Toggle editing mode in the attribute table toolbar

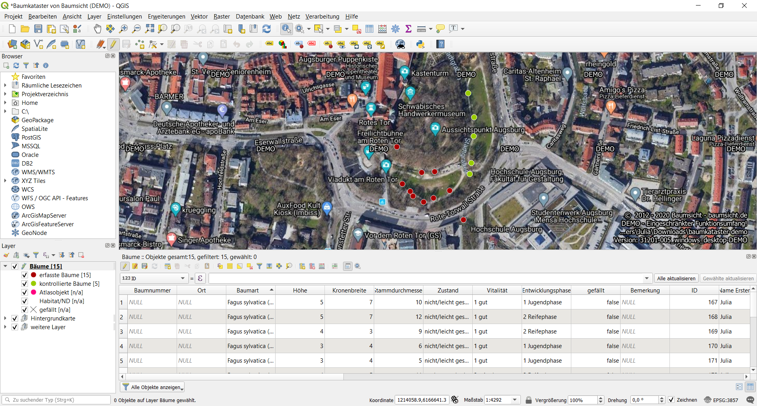coord(125,266)
